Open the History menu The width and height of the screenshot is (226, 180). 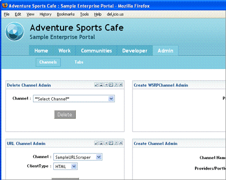(x=45, y=14)
